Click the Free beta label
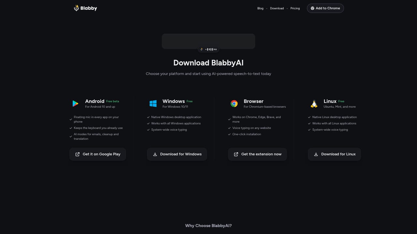 pyautogui.click(x=113, y=101)
